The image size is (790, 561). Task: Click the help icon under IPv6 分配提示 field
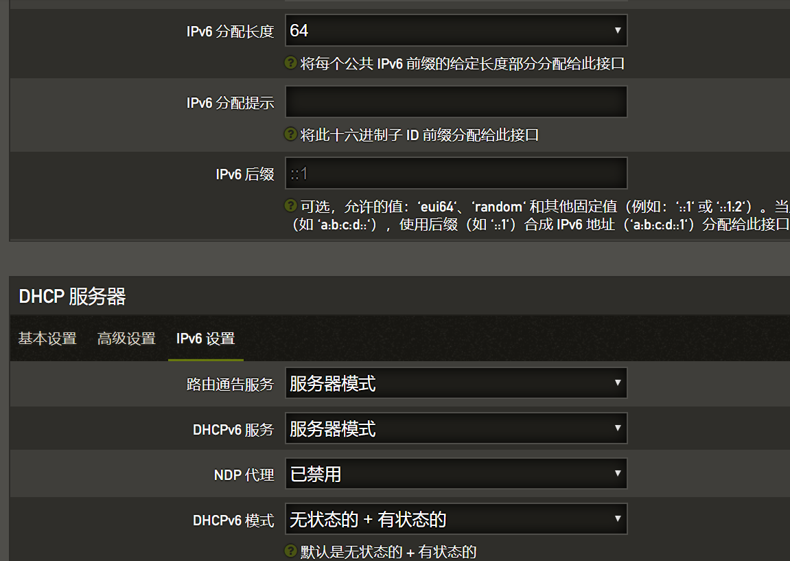pyautogui.click(x=290, y=135)
